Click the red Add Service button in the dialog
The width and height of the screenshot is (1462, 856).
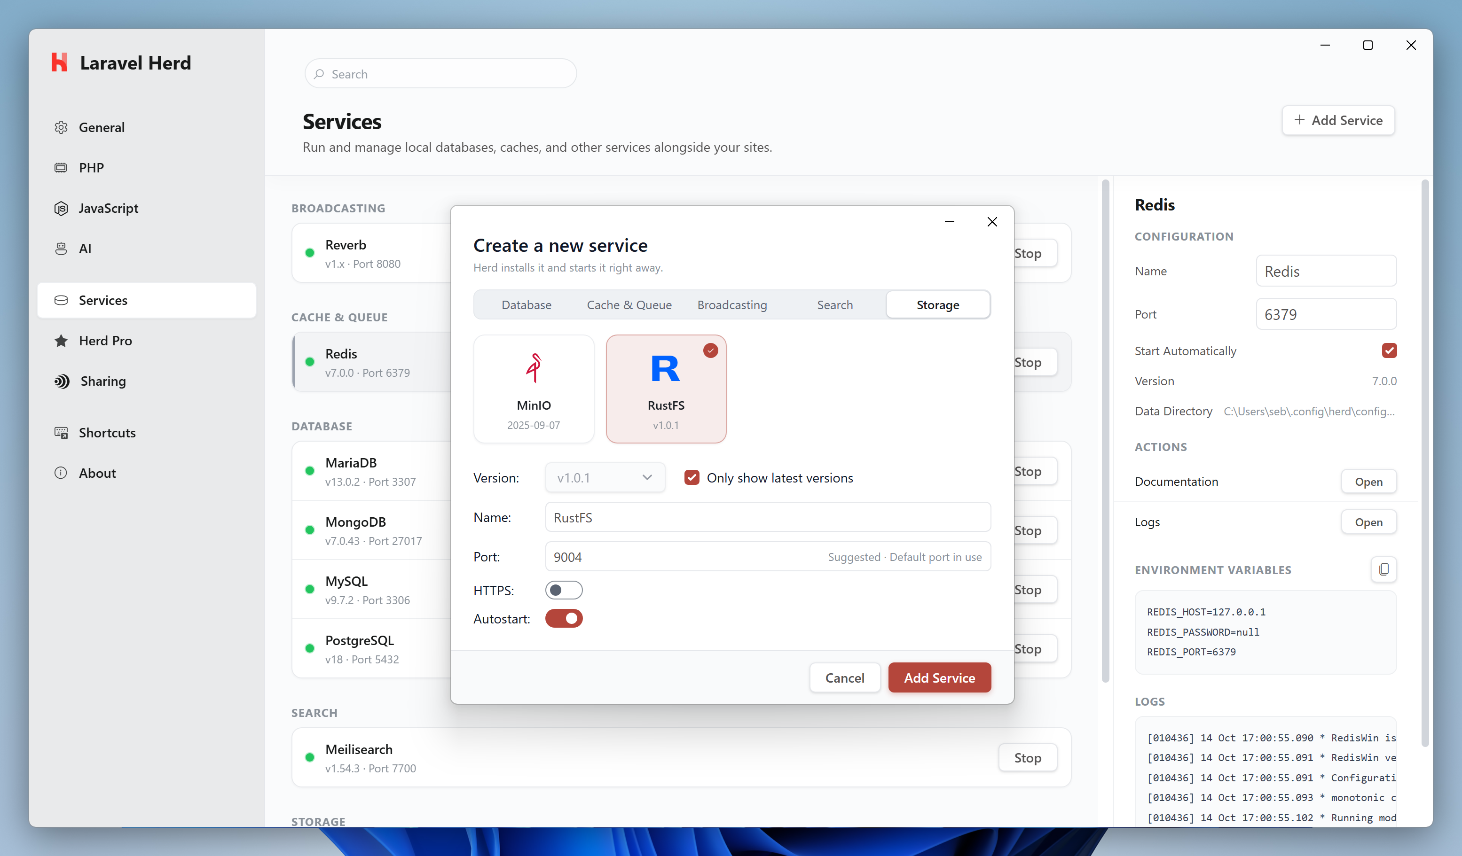point(939,677)
